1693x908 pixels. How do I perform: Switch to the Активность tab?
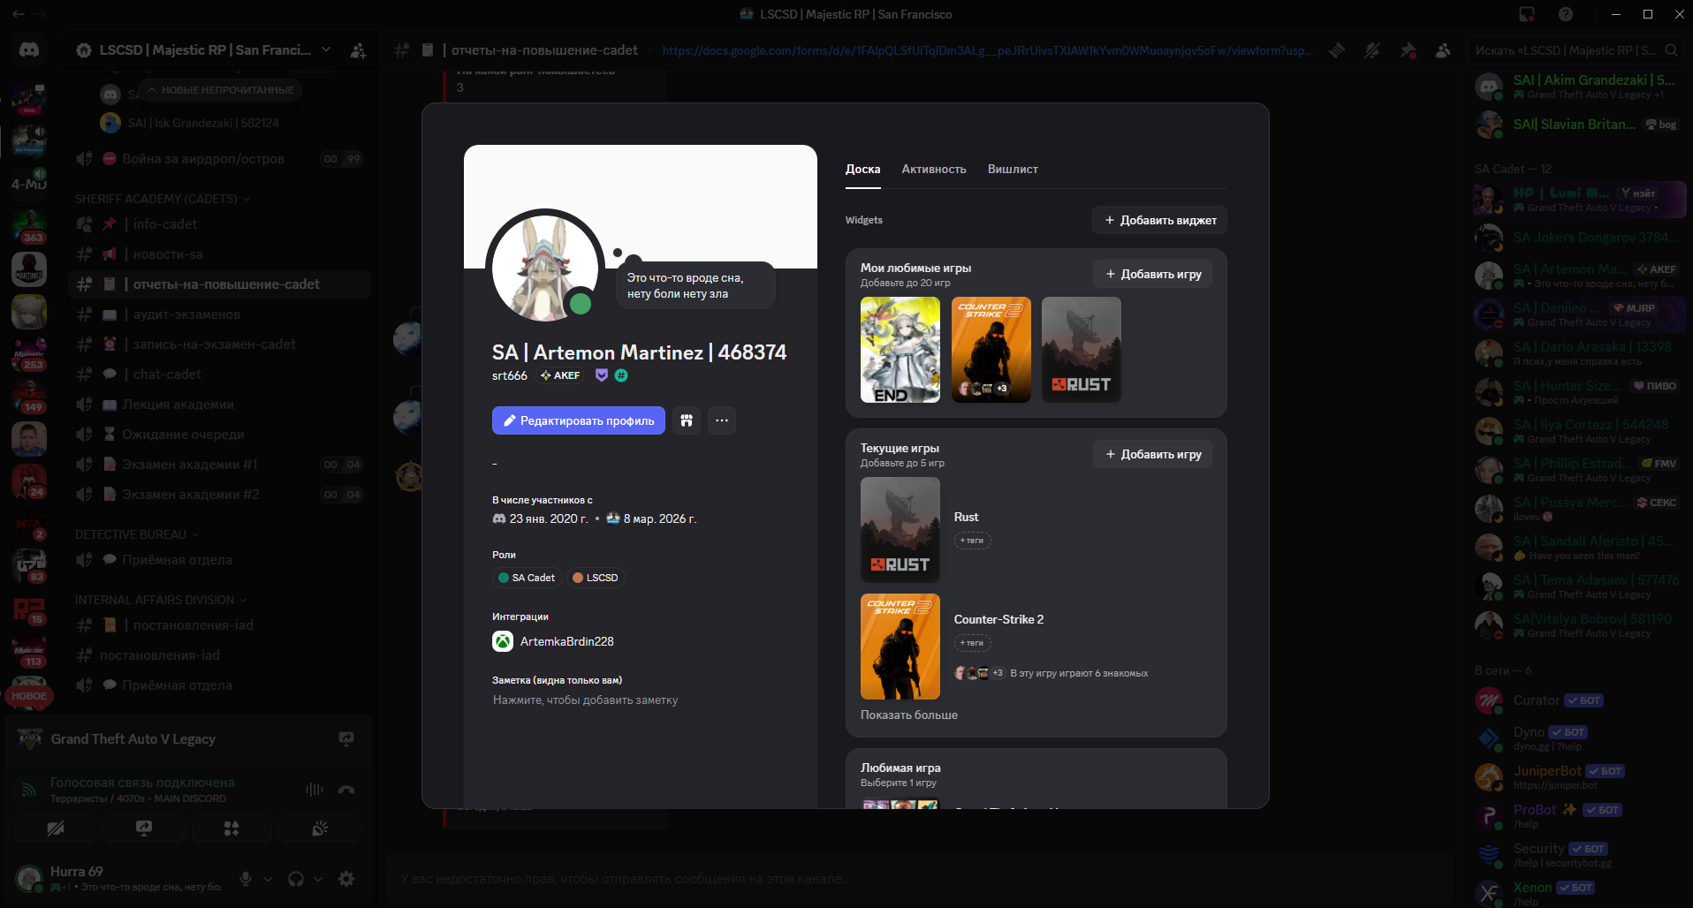[933, 169]
